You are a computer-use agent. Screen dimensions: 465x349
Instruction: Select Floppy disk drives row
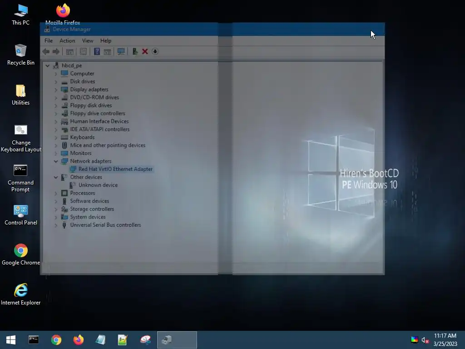(x=91, y=105)
